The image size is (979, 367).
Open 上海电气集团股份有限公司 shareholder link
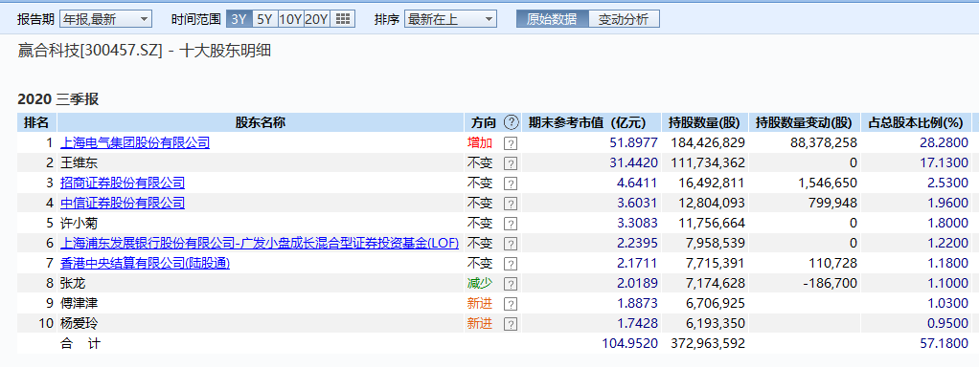point(135,142)
